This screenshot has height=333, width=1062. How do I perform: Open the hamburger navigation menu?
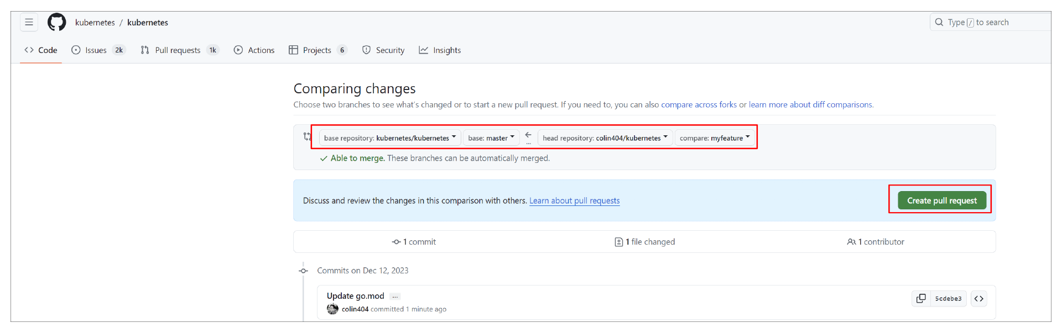pos(29,23)
